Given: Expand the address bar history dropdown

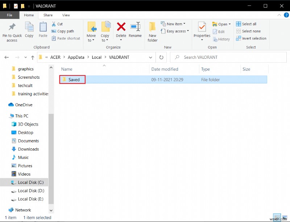Looking at the screenshot, I should pos(150,58).
